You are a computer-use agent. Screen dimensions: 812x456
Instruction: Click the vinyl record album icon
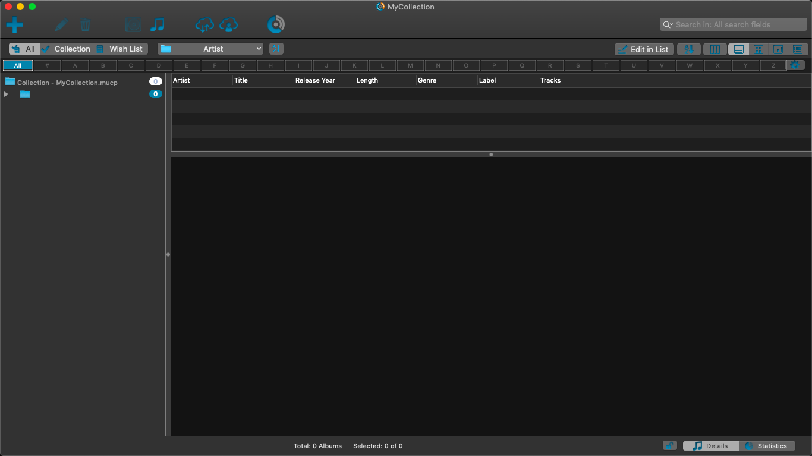click(133, 25)
